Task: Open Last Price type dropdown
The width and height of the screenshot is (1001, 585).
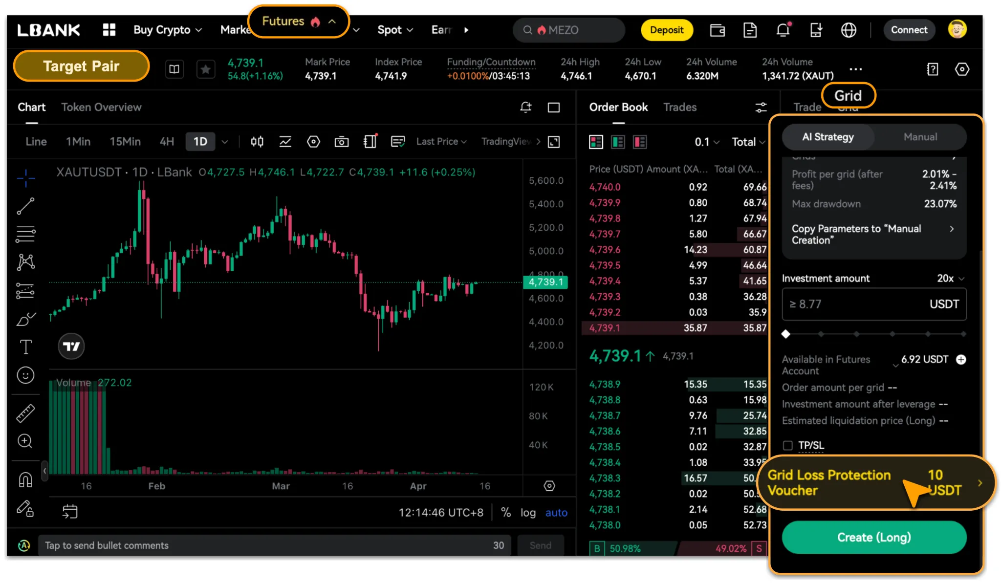Action: 441,142
